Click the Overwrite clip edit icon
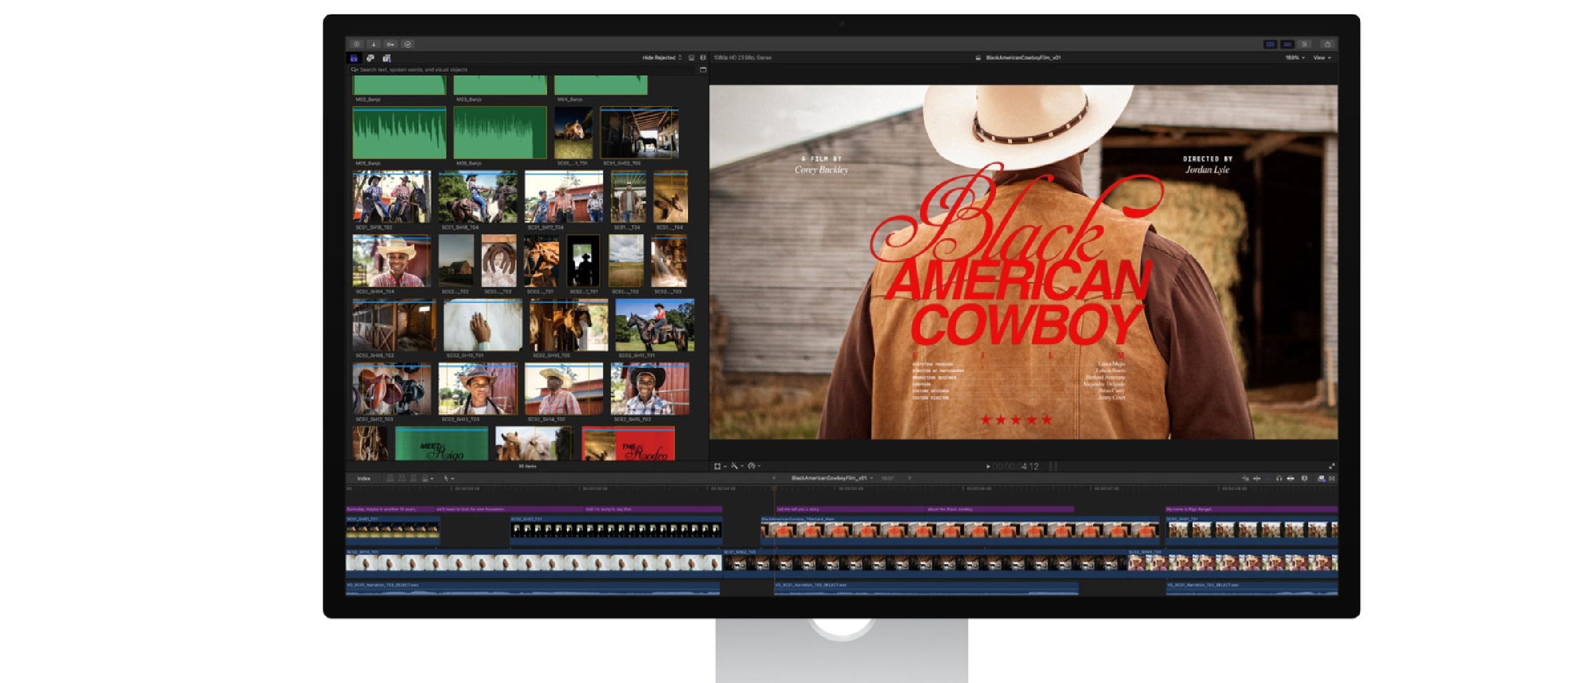1595x683 pixels. click(426, 478)
